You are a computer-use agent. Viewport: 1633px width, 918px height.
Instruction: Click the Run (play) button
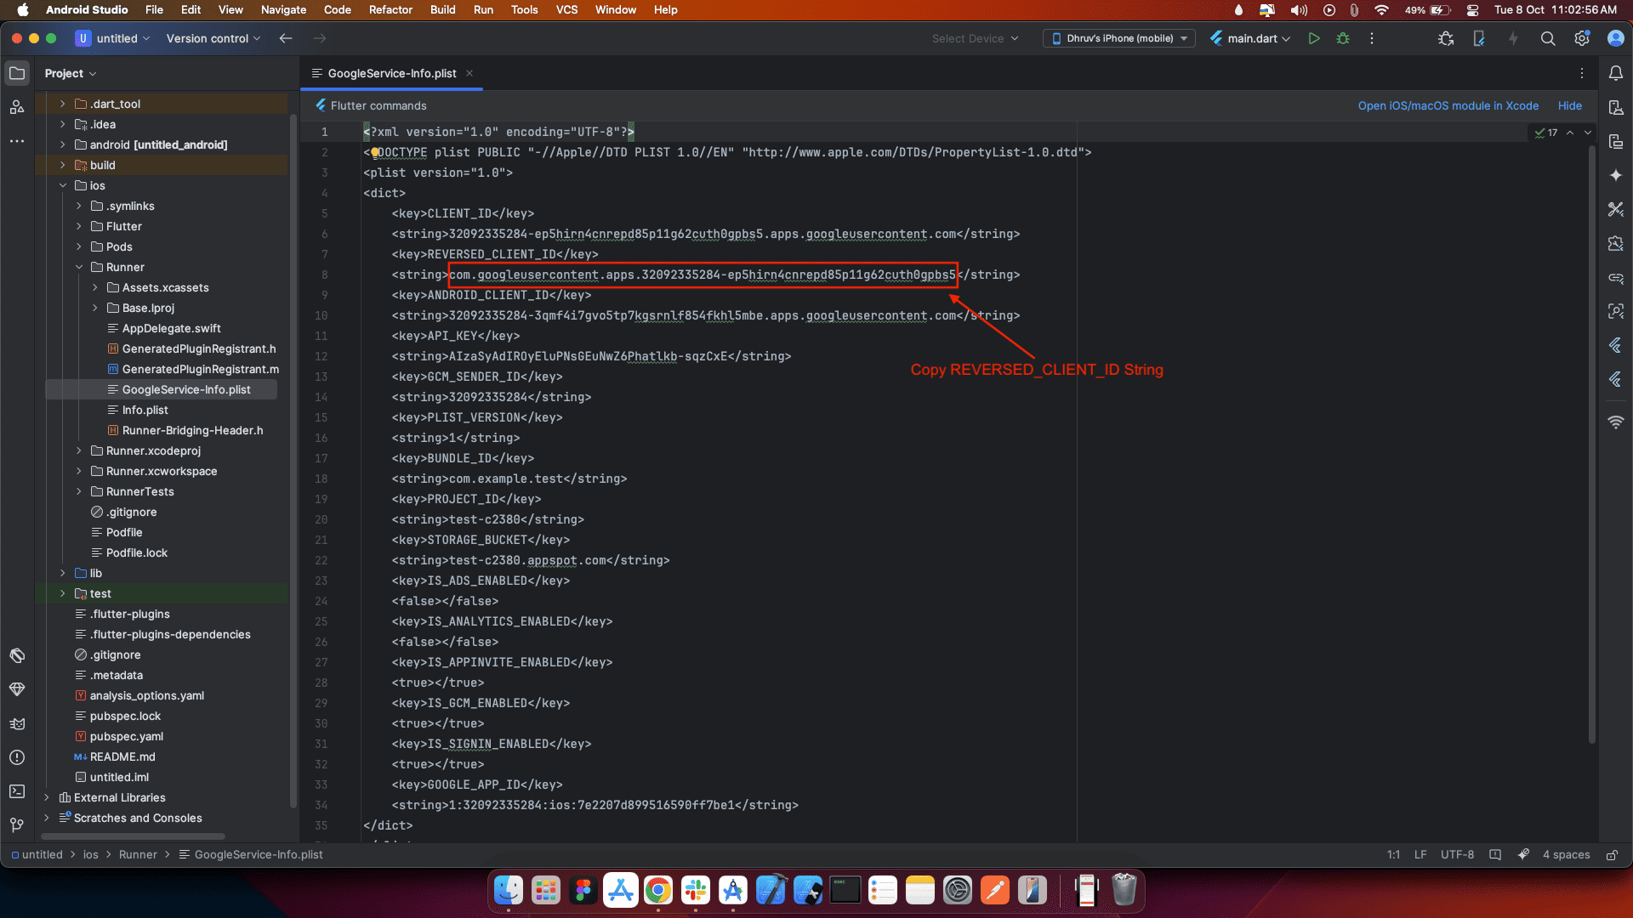coord(1314,38)
